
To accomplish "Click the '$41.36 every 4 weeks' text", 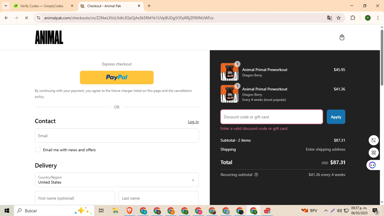I will click(x=327, y=175).
